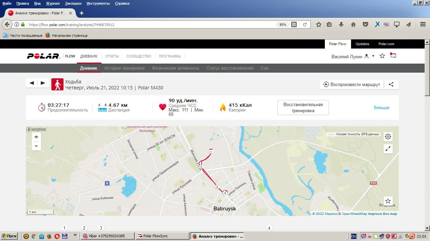Open the Правка menu
The width and height of the screenshot is (430, 241).
[x=23, y=3]
